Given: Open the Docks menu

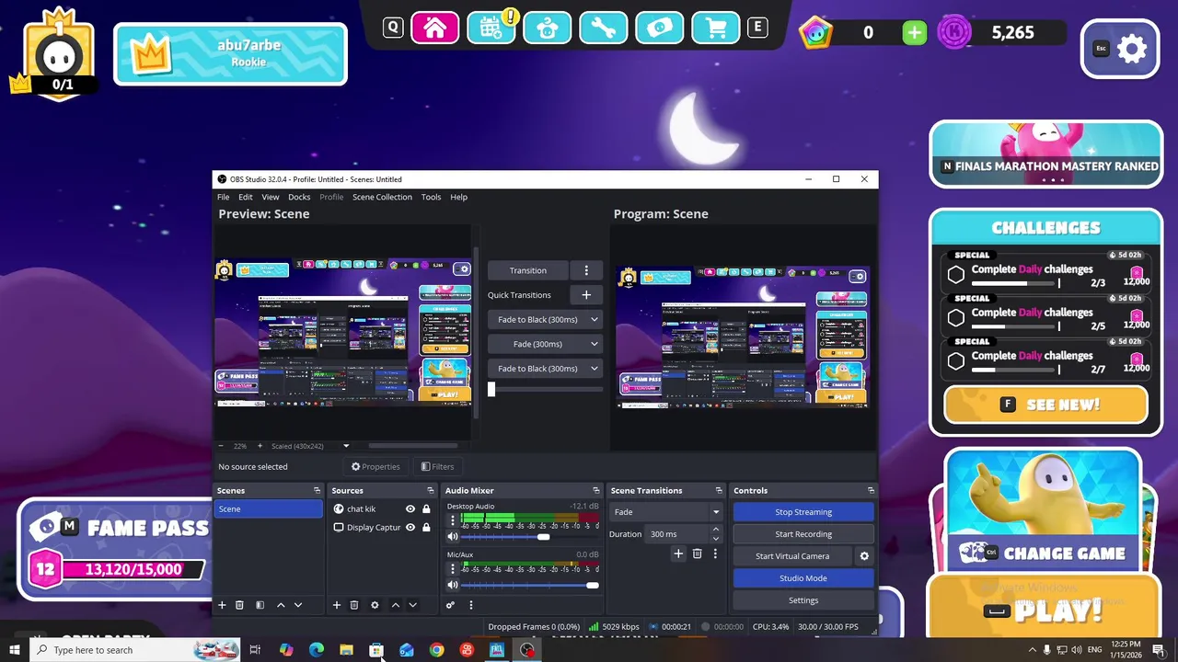Looking at the screenshot, I should click(299, 197).
